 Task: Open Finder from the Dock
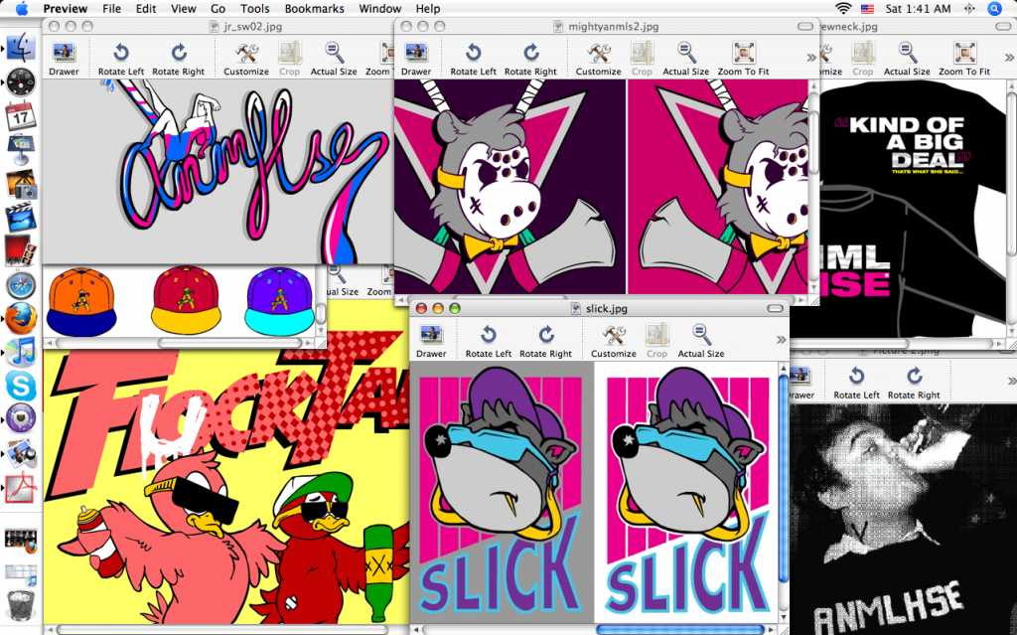coord(21,48)
